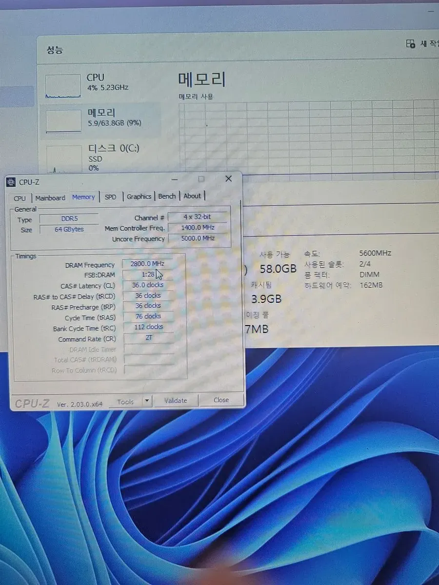Click the CPU-Z title bar icon
This screenshot has width=439, height=585.
[x=11, y=183]
